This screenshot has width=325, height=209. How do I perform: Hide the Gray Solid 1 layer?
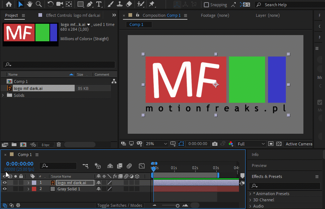click(x=4, y=189)
